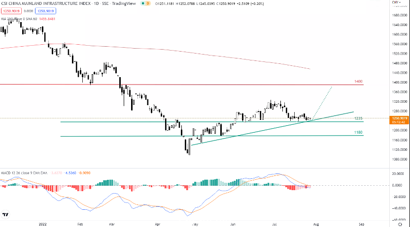Click the Jun label on time axis
410x227 pixels.
pyautogui.click(x=233, y=224)
